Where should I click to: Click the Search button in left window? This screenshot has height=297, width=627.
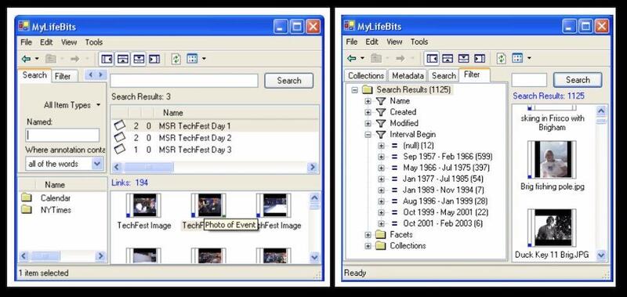pyautogui.click(x=288, y=81)
